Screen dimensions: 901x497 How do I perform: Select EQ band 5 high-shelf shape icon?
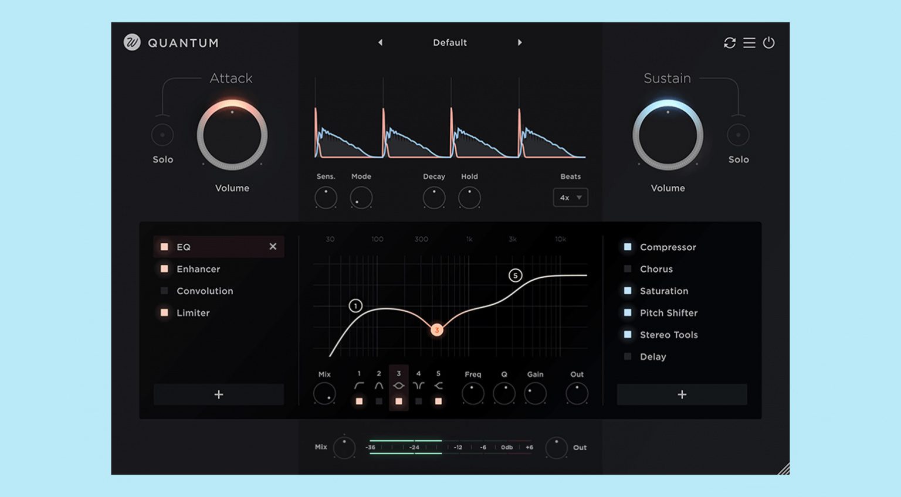pyautogui.click(x=438, y=386)
